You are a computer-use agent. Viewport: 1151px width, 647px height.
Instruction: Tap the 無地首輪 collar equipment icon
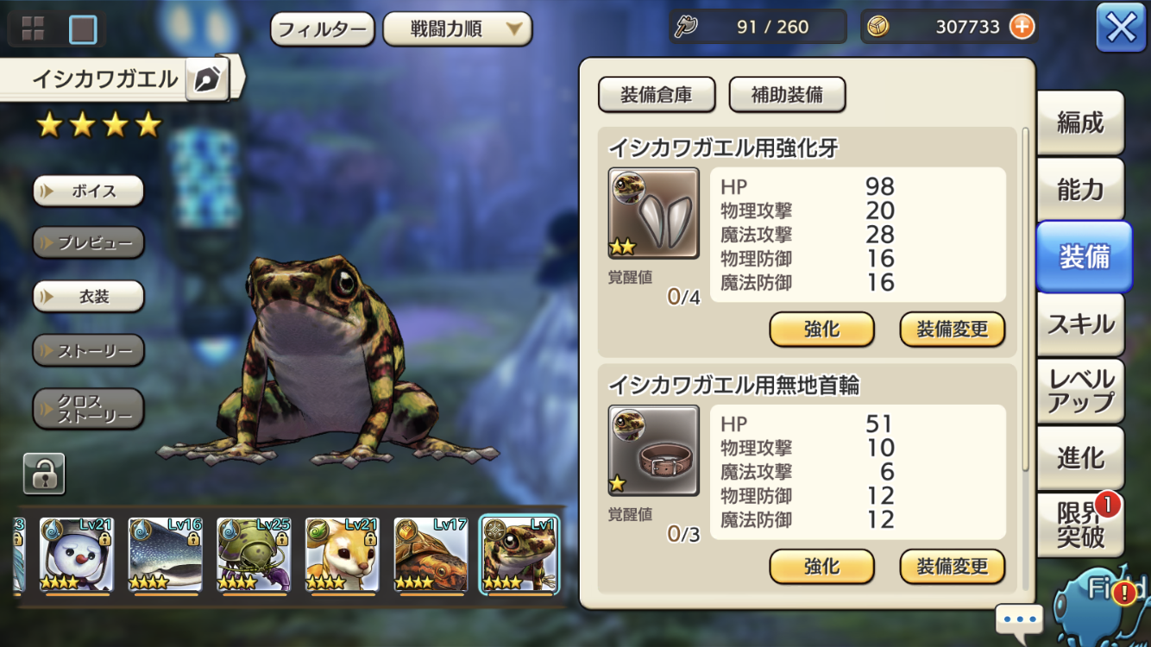tap(654, 450)
